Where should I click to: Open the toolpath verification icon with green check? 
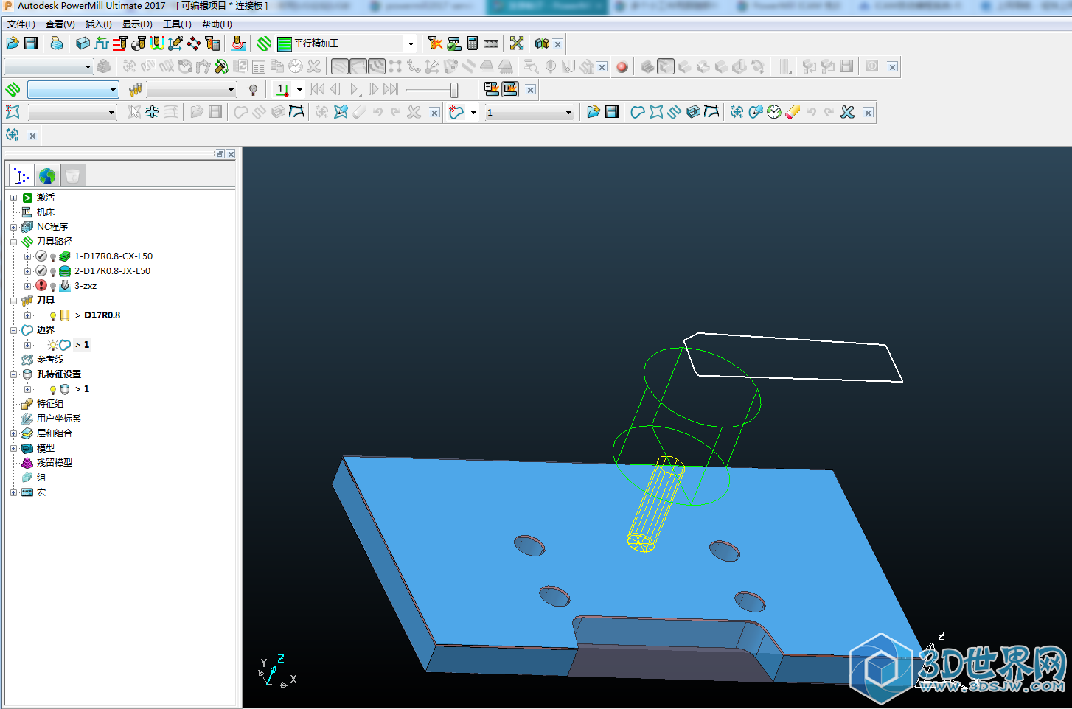pyautogui.click(x=454, y=43)
